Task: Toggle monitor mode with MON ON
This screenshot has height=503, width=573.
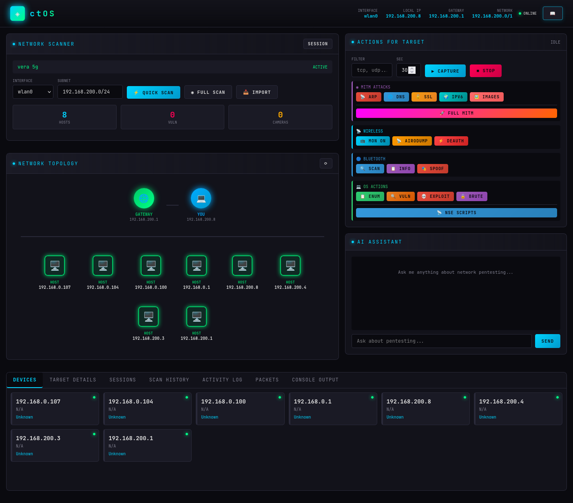Action: [373, 141]
